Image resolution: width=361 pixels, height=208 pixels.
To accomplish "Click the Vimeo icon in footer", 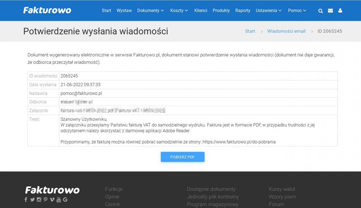I will pyautogui.click(x=52, y=199).
